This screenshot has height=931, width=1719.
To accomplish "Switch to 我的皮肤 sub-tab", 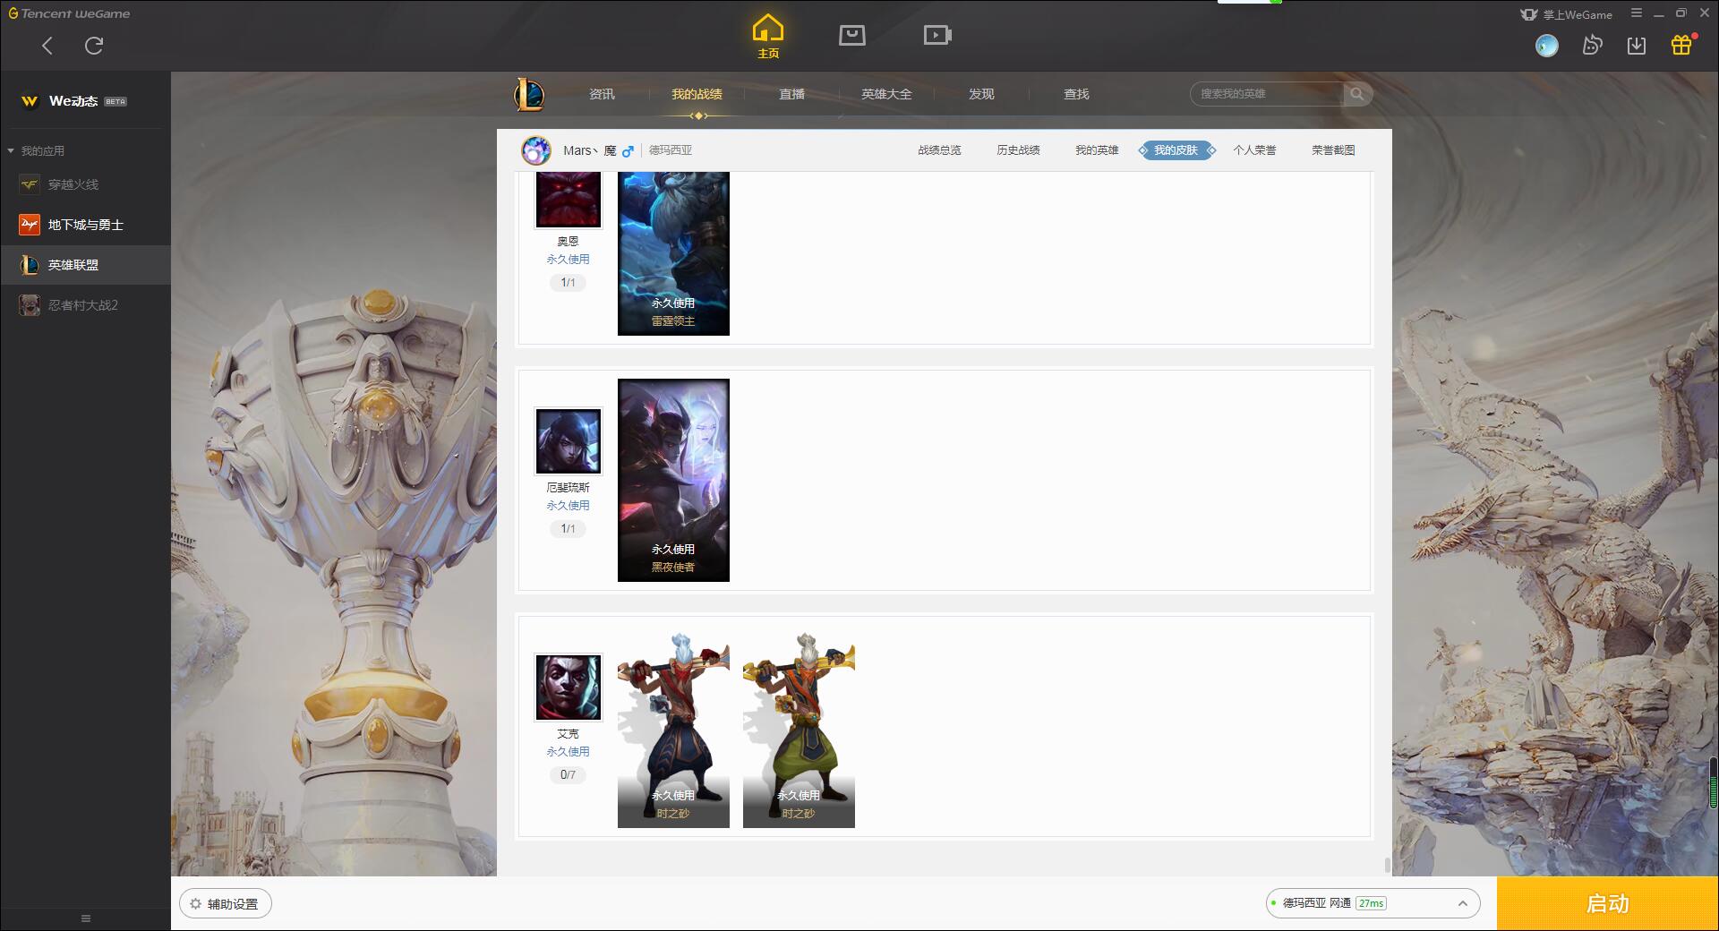I will 1176,150.
